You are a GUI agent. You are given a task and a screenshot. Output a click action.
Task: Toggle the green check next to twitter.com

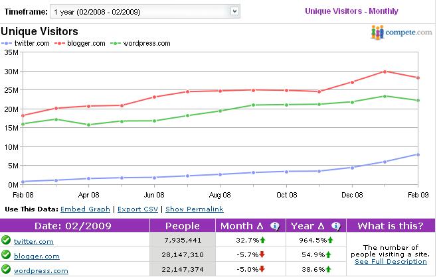pos(6,240)
